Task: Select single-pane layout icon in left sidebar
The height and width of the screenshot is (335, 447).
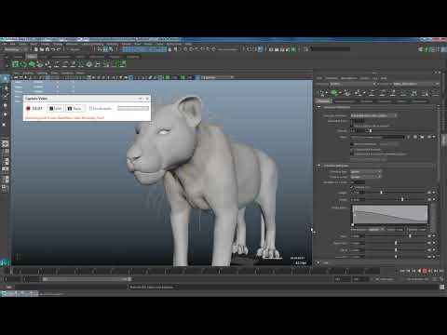Action: click(6, 144)
